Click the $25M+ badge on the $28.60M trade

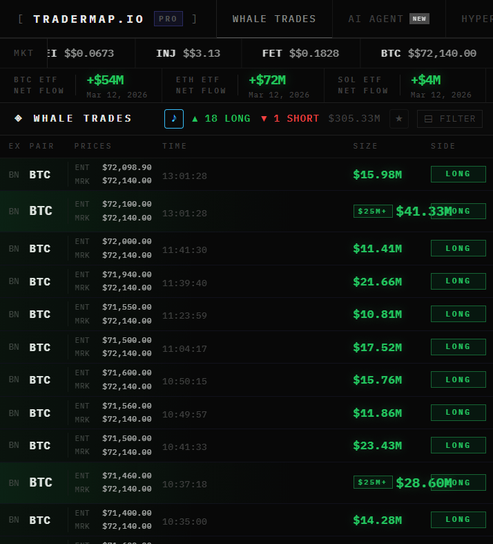pyautogui.click(x=373, y=482)
